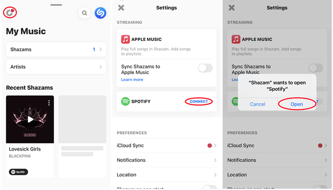
Task: Tap red iCloud Sync alert dot, right screen
Action: [320, 146]
